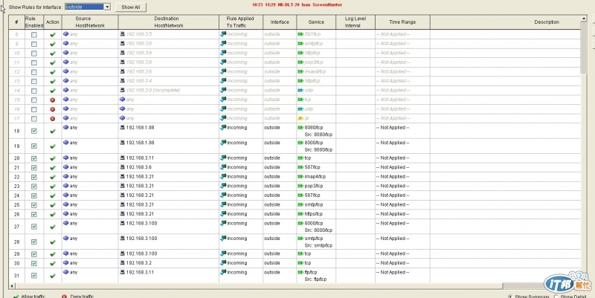Screen dimensions: 595x298
Task: Click the allow checkmark icon in rule 9
Action: [53, 44]
